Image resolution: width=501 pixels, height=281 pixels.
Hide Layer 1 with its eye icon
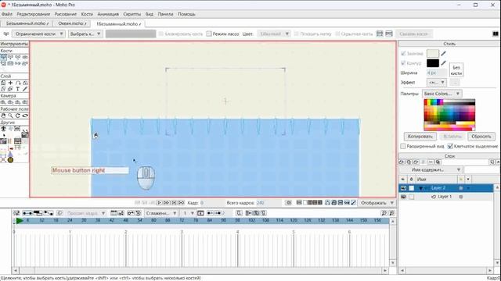(403, 197)
